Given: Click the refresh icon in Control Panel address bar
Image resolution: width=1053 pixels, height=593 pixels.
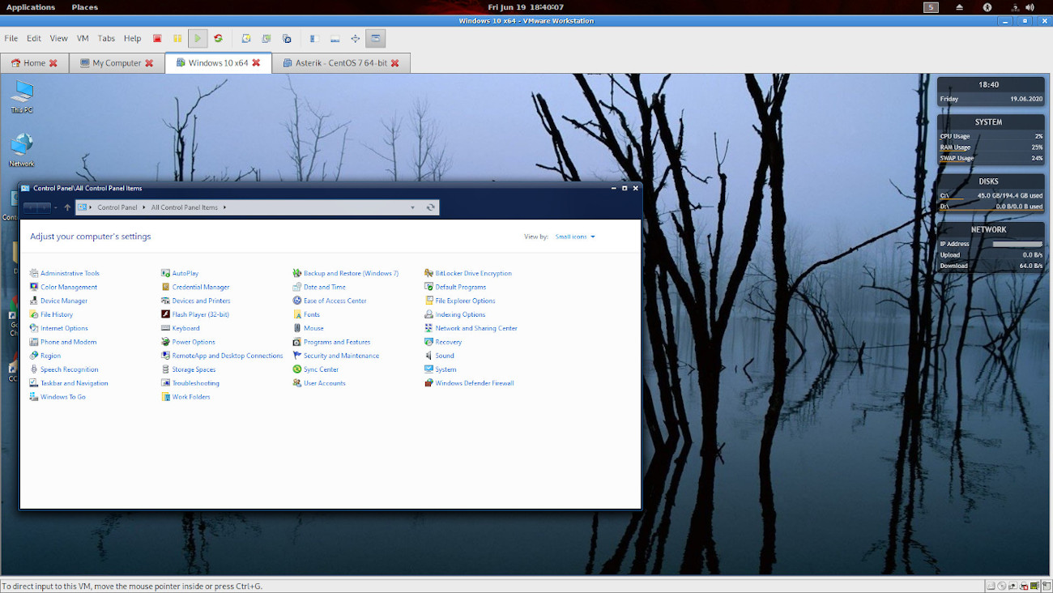Looking at the screenshot, I should pos(431,207).
